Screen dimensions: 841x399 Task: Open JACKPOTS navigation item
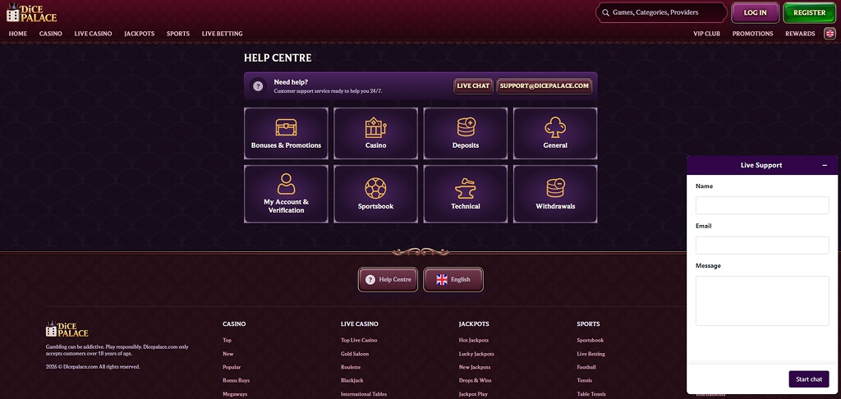coord(139,33)
